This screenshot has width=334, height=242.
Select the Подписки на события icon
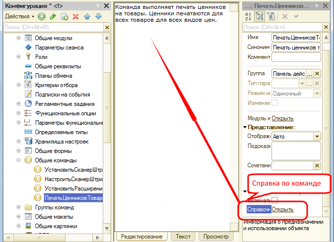click(x=28, y=94)
